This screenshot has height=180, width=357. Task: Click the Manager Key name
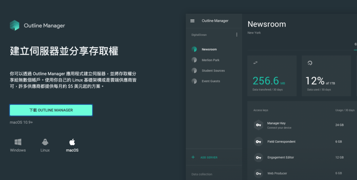pyautogui.click(x=276, y=123)
